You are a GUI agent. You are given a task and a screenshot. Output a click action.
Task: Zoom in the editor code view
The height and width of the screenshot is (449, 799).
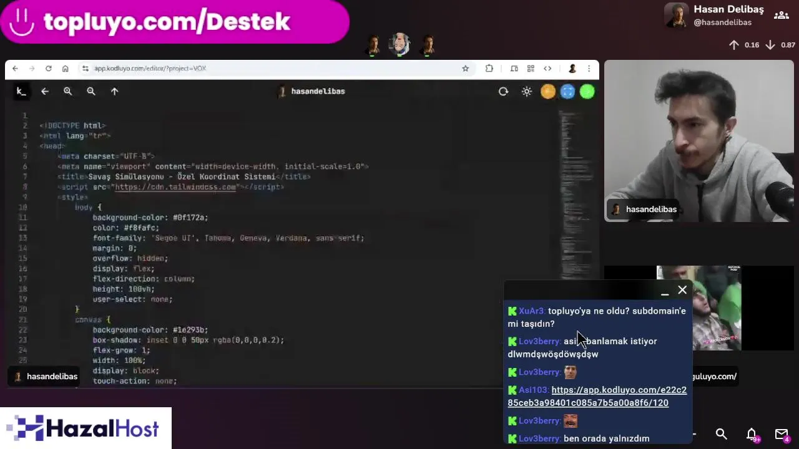67,92
